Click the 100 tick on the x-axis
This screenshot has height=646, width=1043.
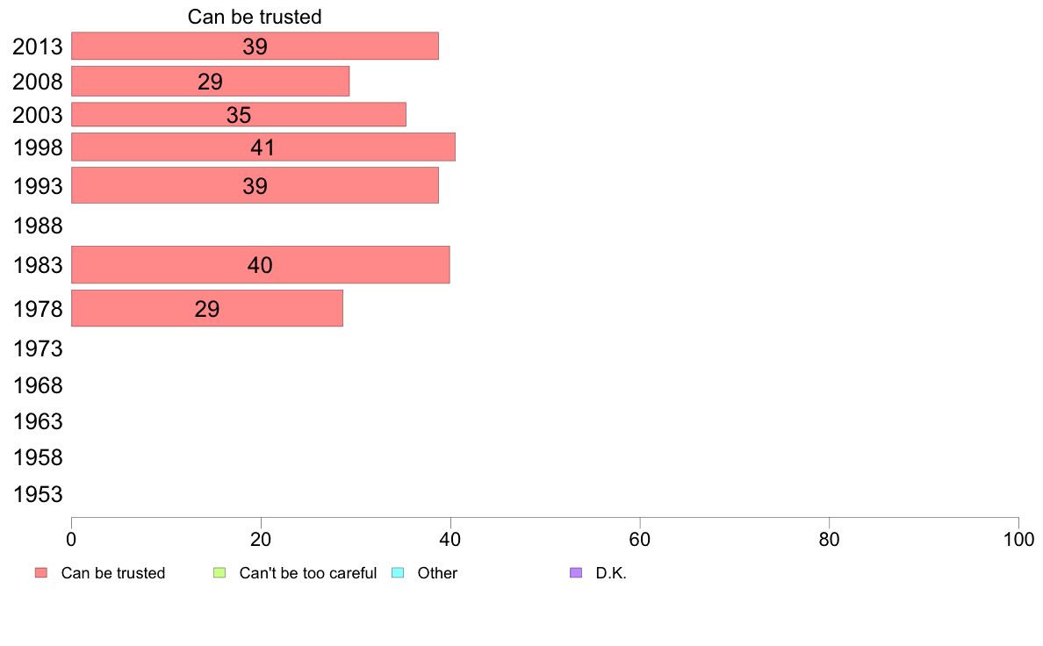pos(1018,537)
